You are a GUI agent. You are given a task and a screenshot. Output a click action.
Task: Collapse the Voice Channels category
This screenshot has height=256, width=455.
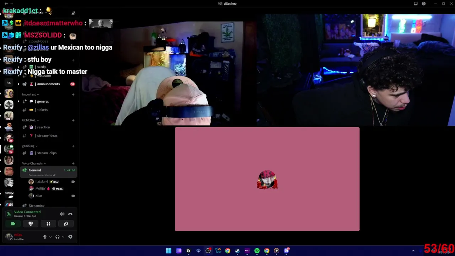[x=34, y=164]
